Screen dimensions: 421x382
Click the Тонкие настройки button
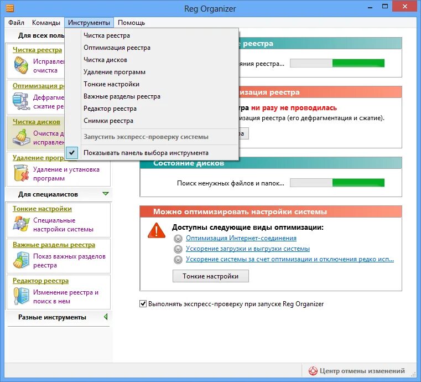(x=210, y=276)
